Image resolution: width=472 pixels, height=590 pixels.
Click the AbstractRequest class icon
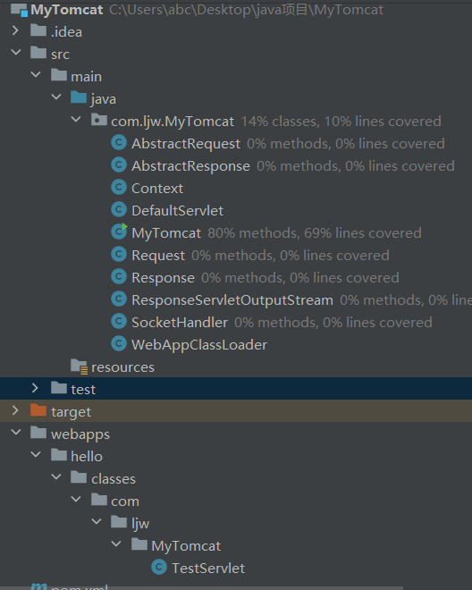point(119,143)
